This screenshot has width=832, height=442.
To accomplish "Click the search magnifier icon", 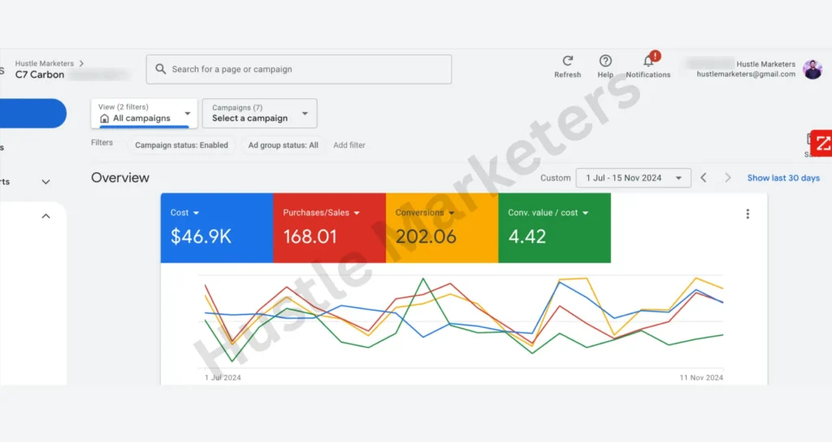I will point(161,70).
